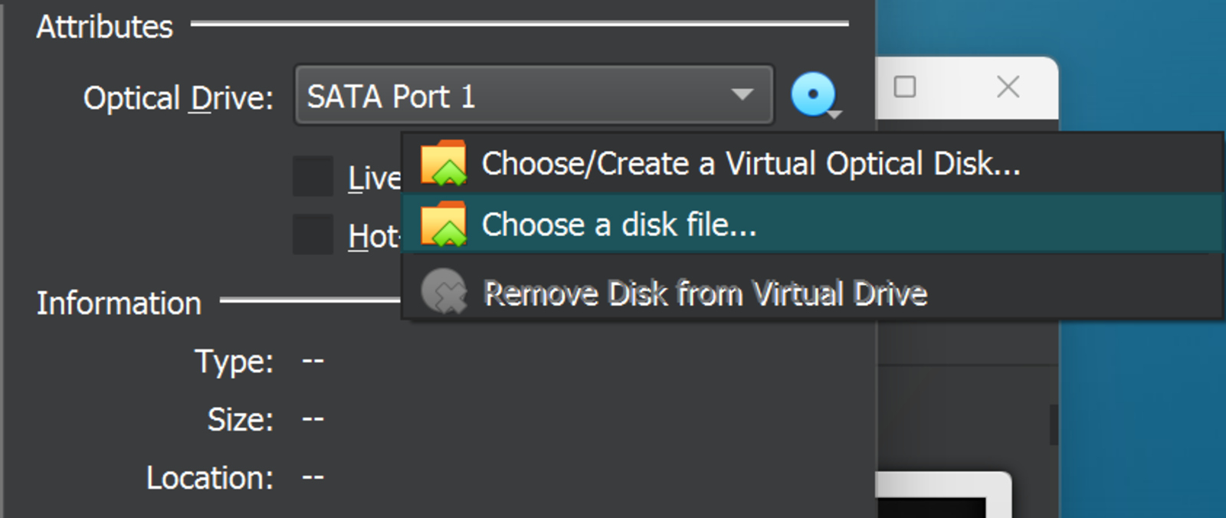Click the Information section heading
This screenshot has width=1226, height=518.
click(119, 303)
